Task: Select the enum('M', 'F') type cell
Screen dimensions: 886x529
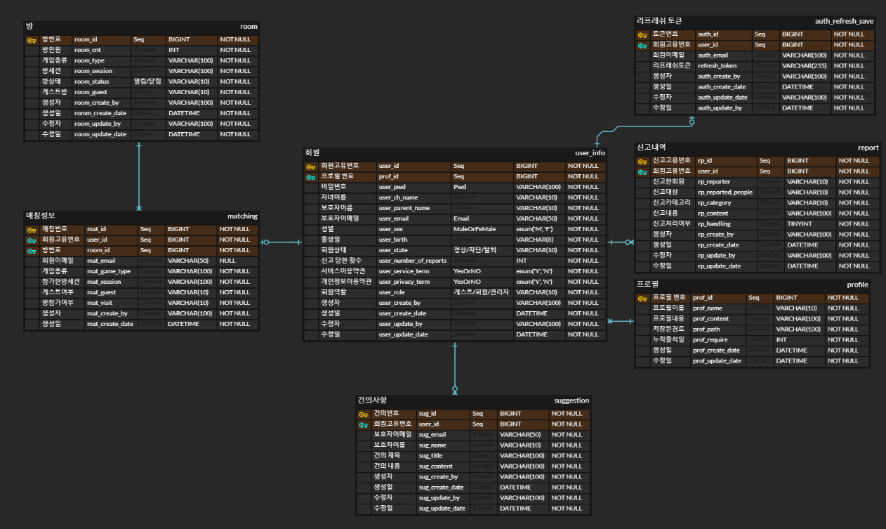Action: click(539, 229)
